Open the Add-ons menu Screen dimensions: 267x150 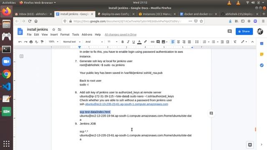click(87, 35)
